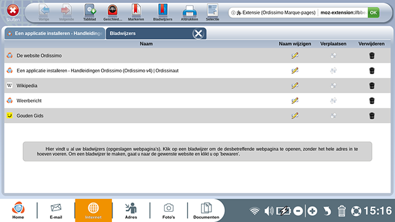Click the green OK button

coord(373,13)
